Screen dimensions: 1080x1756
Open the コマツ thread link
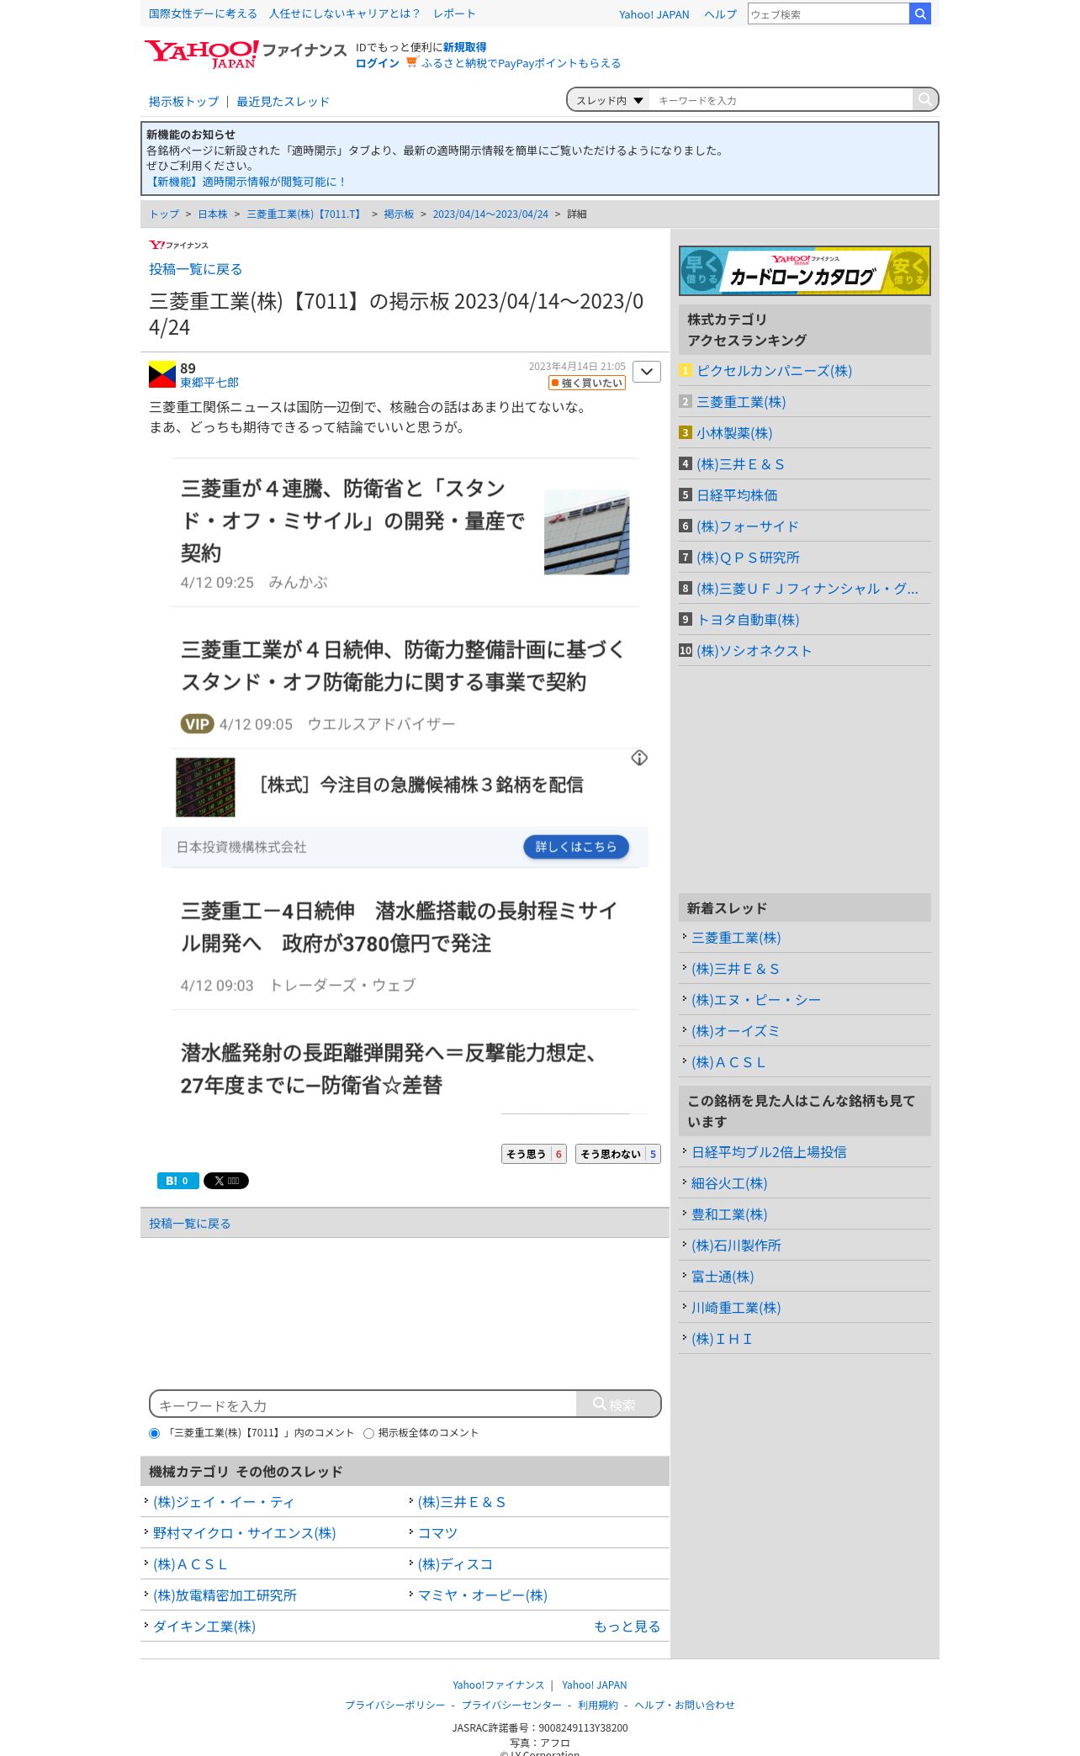pyautogui.click(x=438, y=1533)
